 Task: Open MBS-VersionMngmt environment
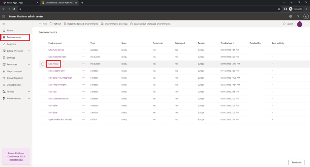click(x=57, y=85)
